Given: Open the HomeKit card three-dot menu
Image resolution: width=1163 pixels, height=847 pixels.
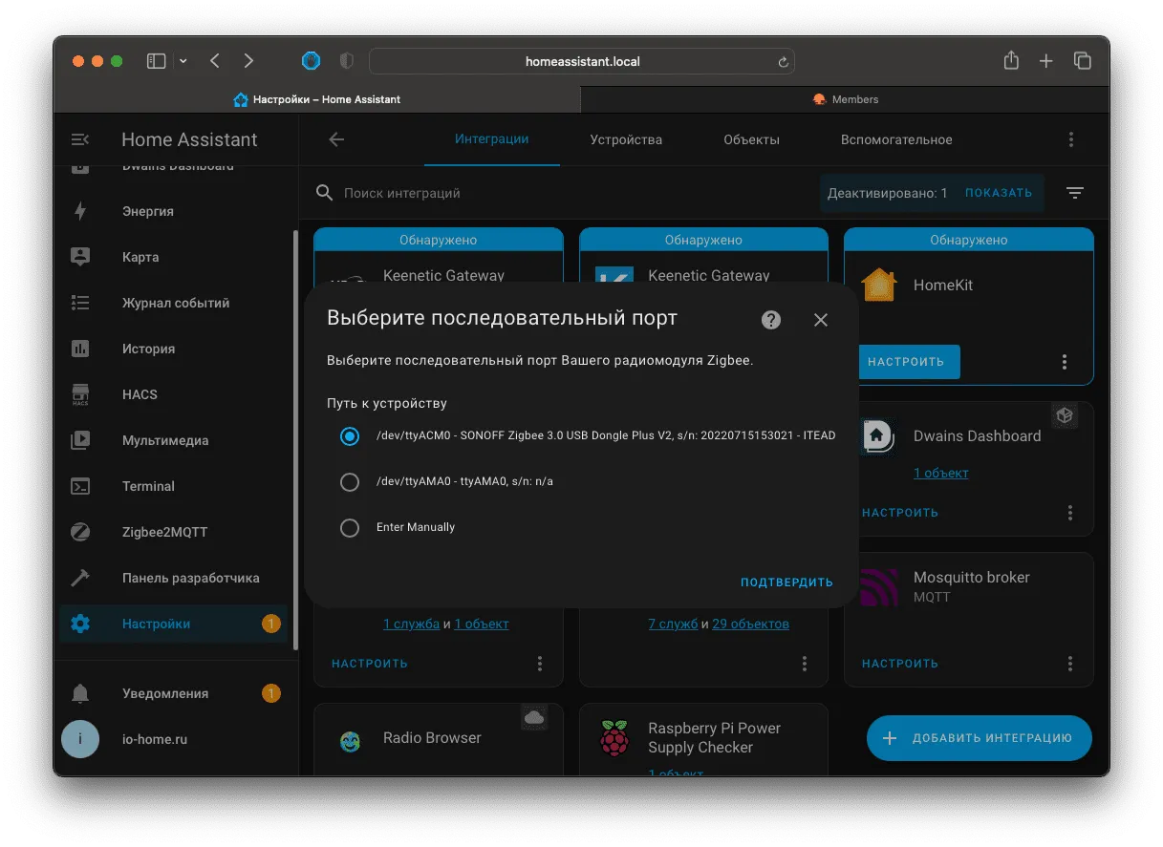Looking at the screenshot, I should tap(1065, 362).
